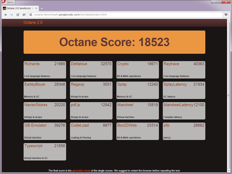
Task: Click the Splay score 12240
Action: (152, 84)
